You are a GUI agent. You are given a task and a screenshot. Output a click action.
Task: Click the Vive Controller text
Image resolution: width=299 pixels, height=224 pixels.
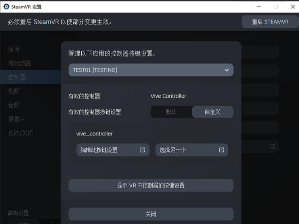168,96
